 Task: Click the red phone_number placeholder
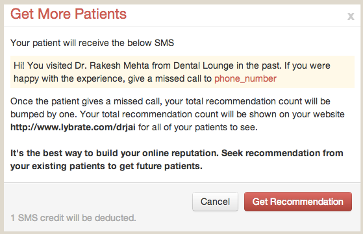click(245, 79)
